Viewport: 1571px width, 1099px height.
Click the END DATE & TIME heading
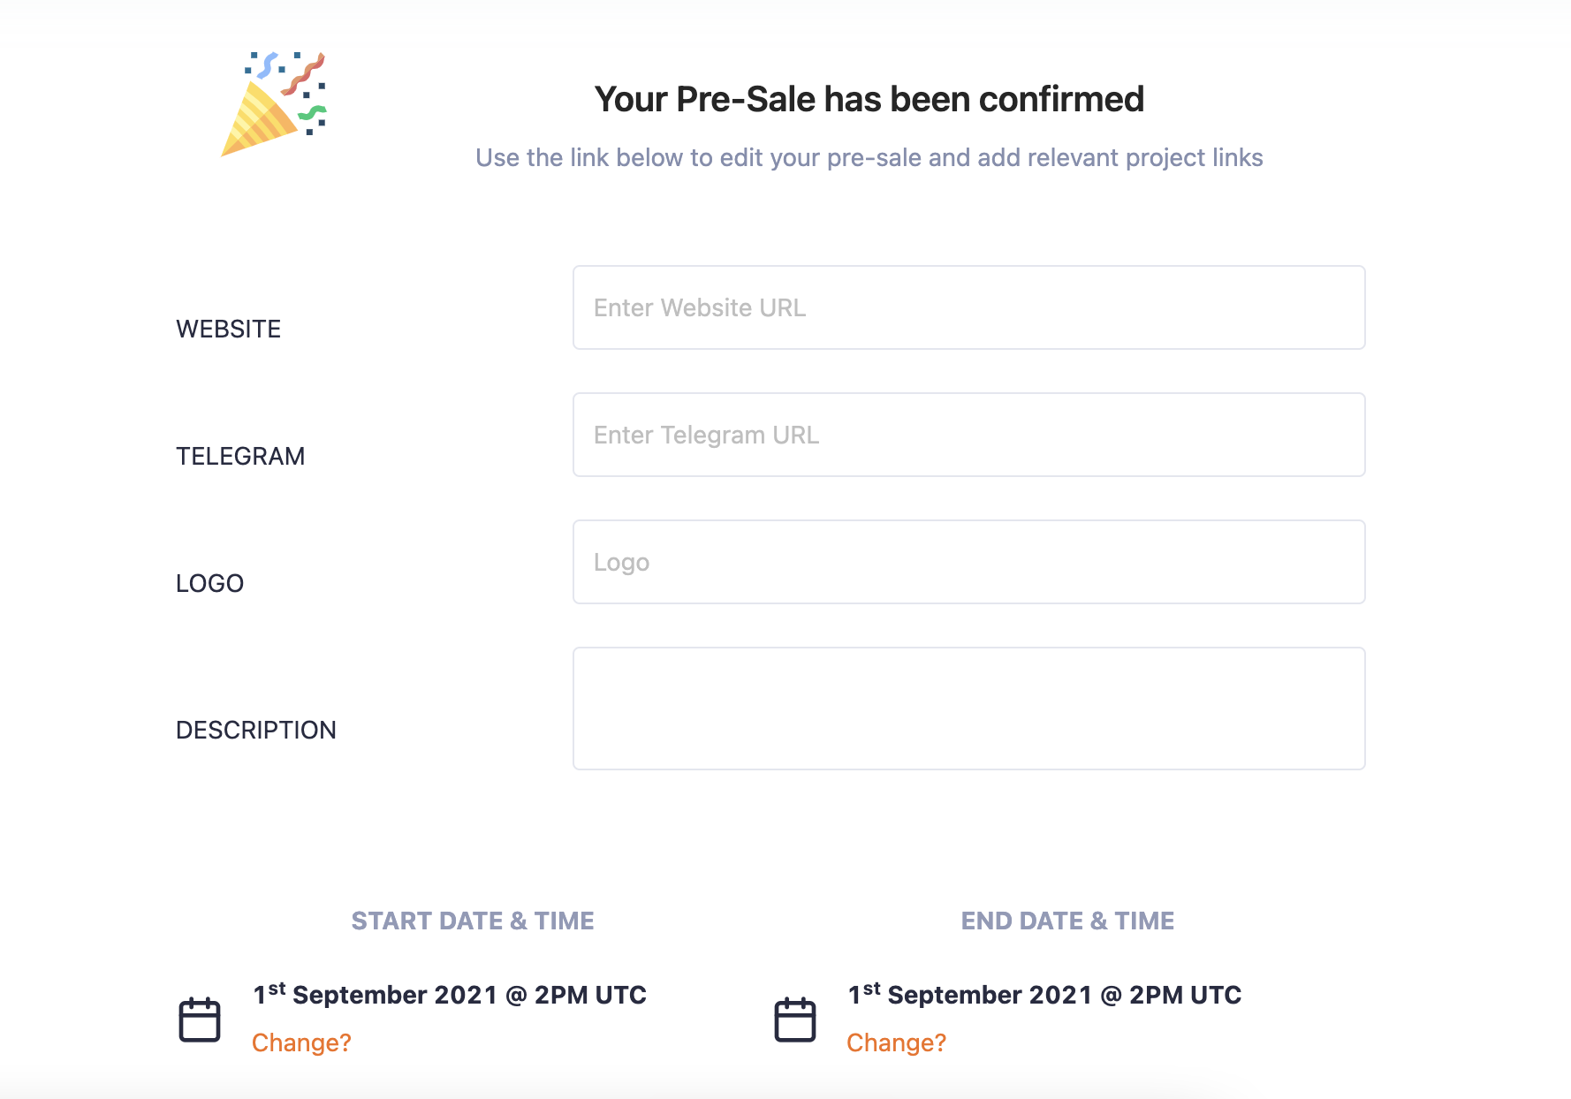point(1067,921)
